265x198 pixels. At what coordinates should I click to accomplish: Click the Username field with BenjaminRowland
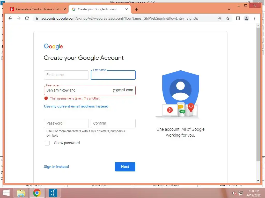click(x=90, y=90)
